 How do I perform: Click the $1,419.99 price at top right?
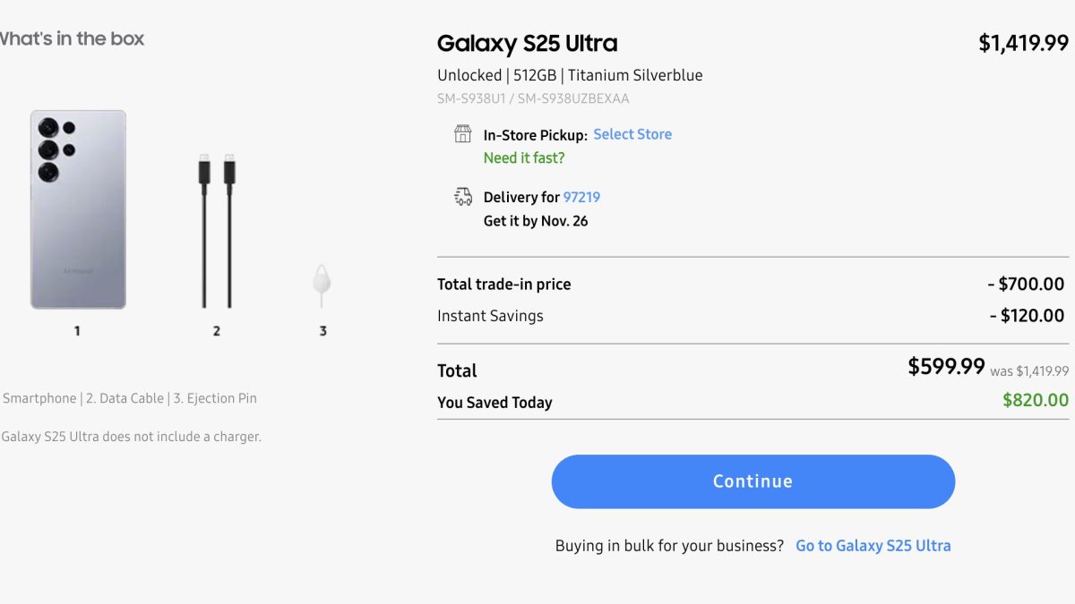[1023, 43]
